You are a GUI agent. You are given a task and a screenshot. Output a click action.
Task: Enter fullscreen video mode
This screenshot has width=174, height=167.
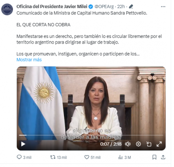(159, 144)
